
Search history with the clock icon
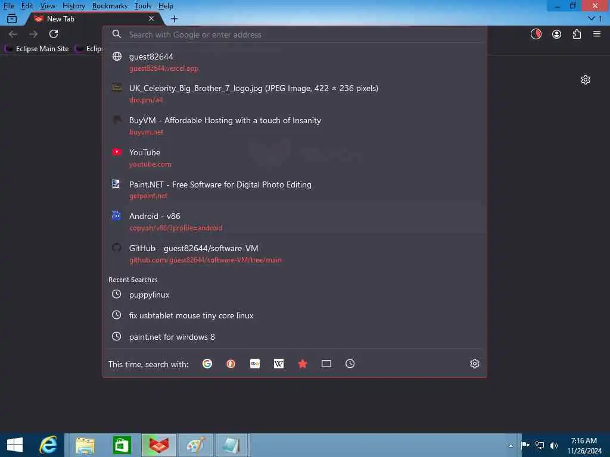click(x=350, y=364)
